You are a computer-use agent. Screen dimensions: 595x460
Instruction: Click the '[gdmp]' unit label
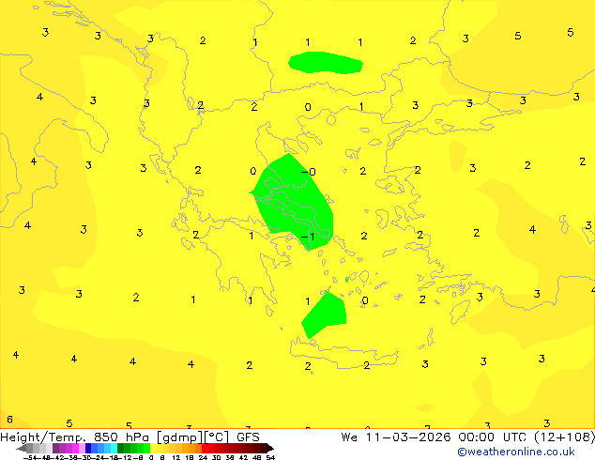pos(179,437)
